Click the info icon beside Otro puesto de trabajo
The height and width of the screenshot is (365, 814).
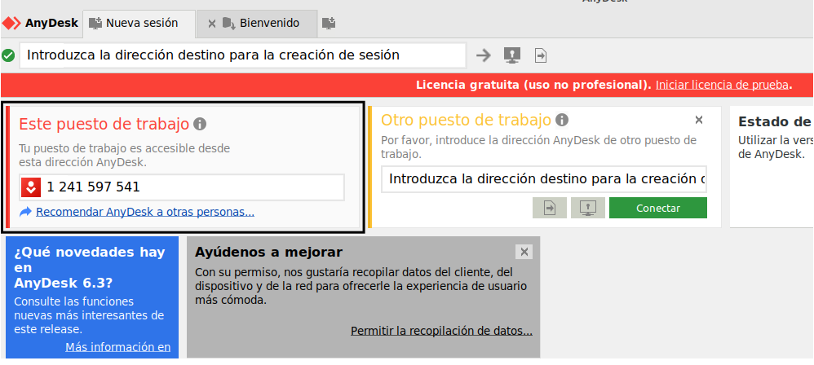coord(562,120)
